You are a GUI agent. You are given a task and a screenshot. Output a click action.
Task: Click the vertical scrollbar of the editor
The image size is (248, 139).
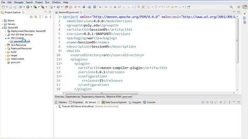237,41
